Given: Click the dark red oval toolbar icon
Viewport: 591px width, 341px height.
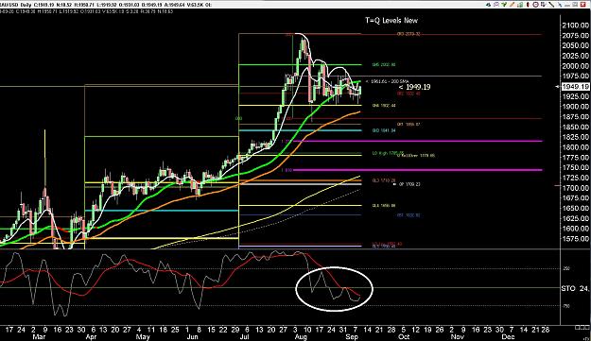Looking at the screenshot, I should pos(528,5).
